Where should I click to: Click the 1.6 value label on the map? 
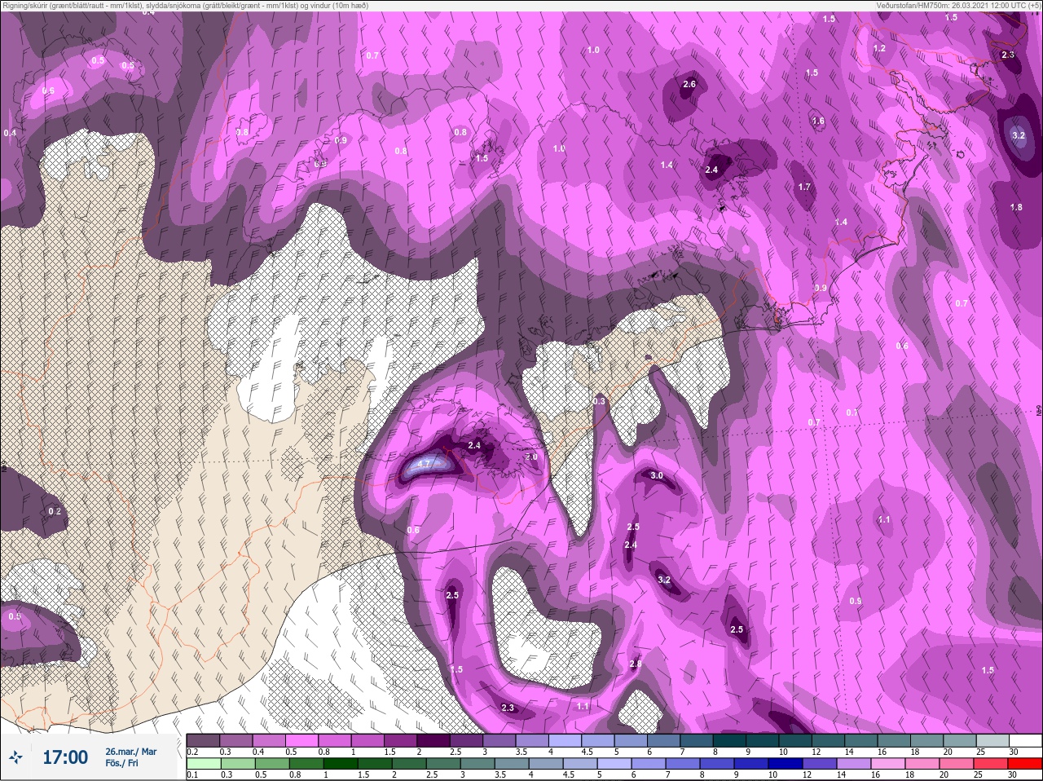click(x=818, y=121)
